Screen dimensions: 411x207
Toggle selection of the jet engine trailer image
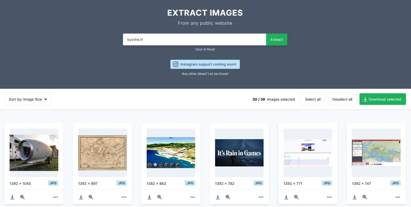pos(34,153)
